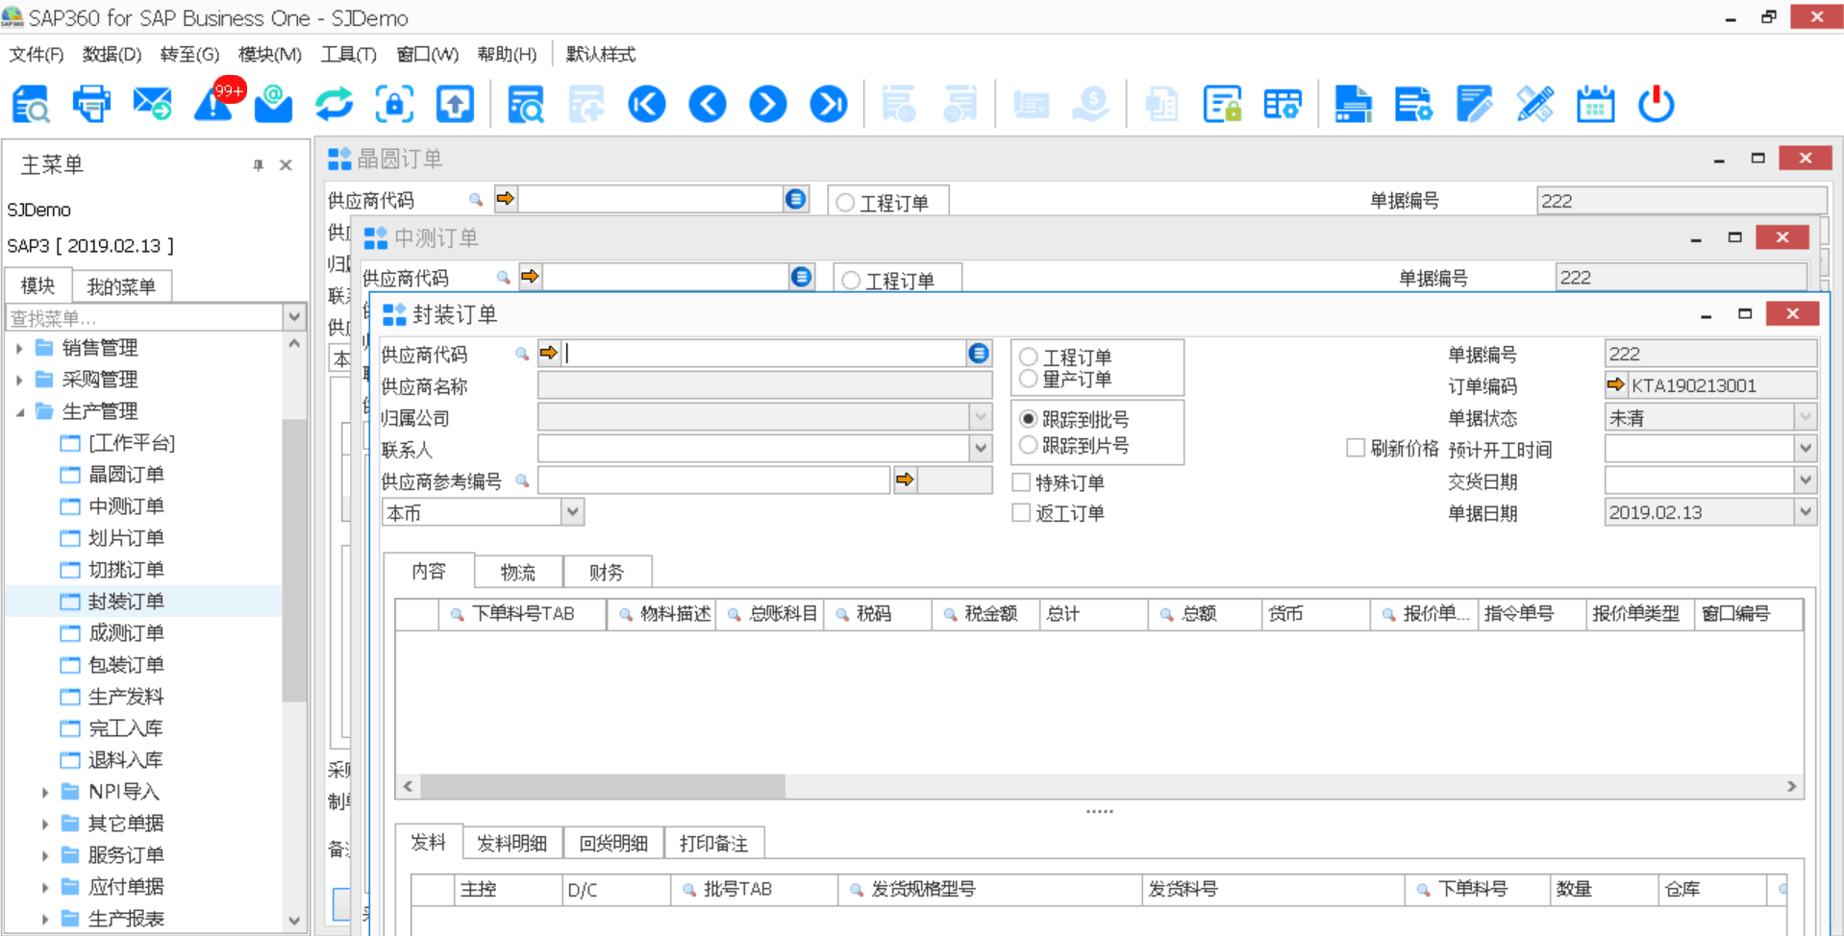Click the refresh arrows toolbar icon
This screenshot has width=1844, height=936.
334,104
